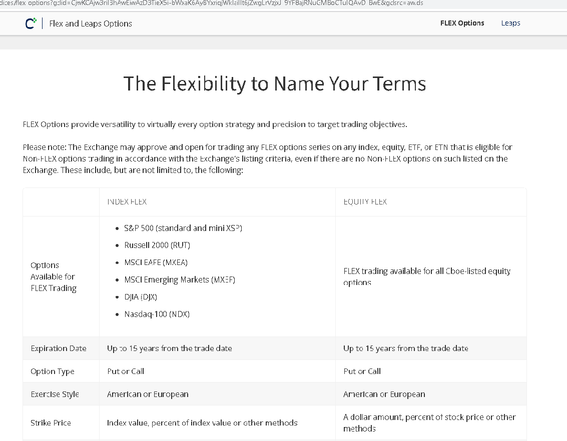
Task: Click the FLEX Options provide versatility sentence
Action: (215, 124)
